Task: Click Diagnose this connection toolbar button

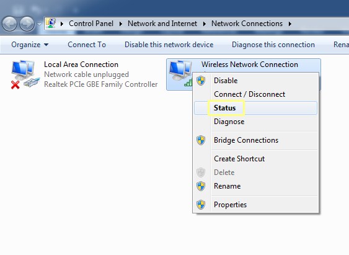Action: click(273, 45)
